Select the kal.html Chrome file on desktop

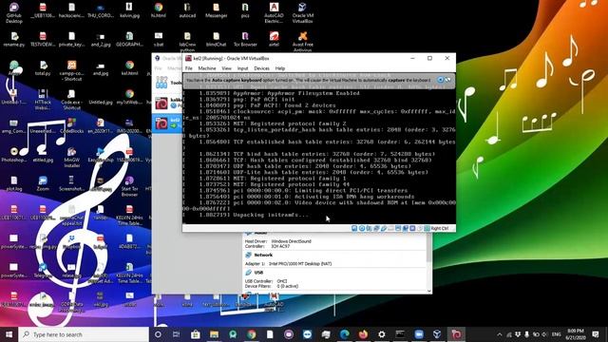(129, 68)
